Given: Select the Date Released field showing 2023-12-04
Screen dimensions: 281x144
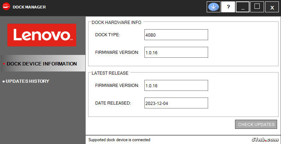Looking at the screenshot, I should click(176, 103).
